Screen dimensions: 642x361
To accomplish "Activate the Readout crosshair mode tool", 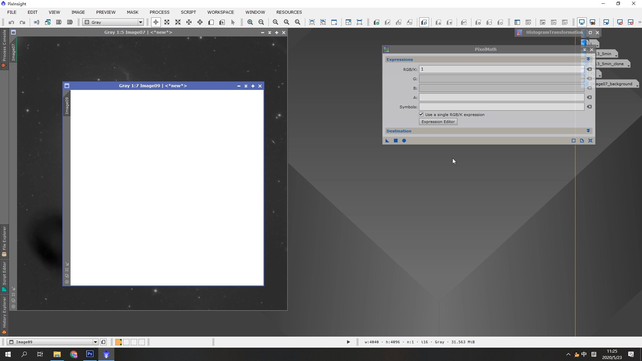I will tap(156, 22).
